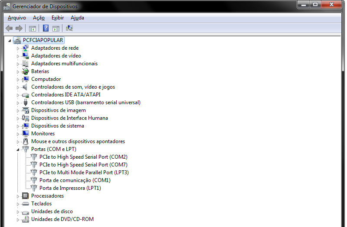
Task: Click the multifunction adapters icon
Action: [26, 64]
